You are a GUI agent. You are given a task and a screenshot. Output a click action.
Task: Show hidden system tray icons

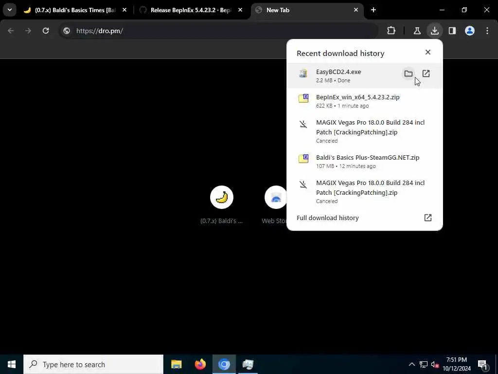[411, 364]
